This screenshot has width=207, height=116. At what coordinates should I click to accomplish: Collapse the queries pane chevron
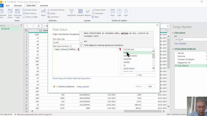(x=21, y=25)
